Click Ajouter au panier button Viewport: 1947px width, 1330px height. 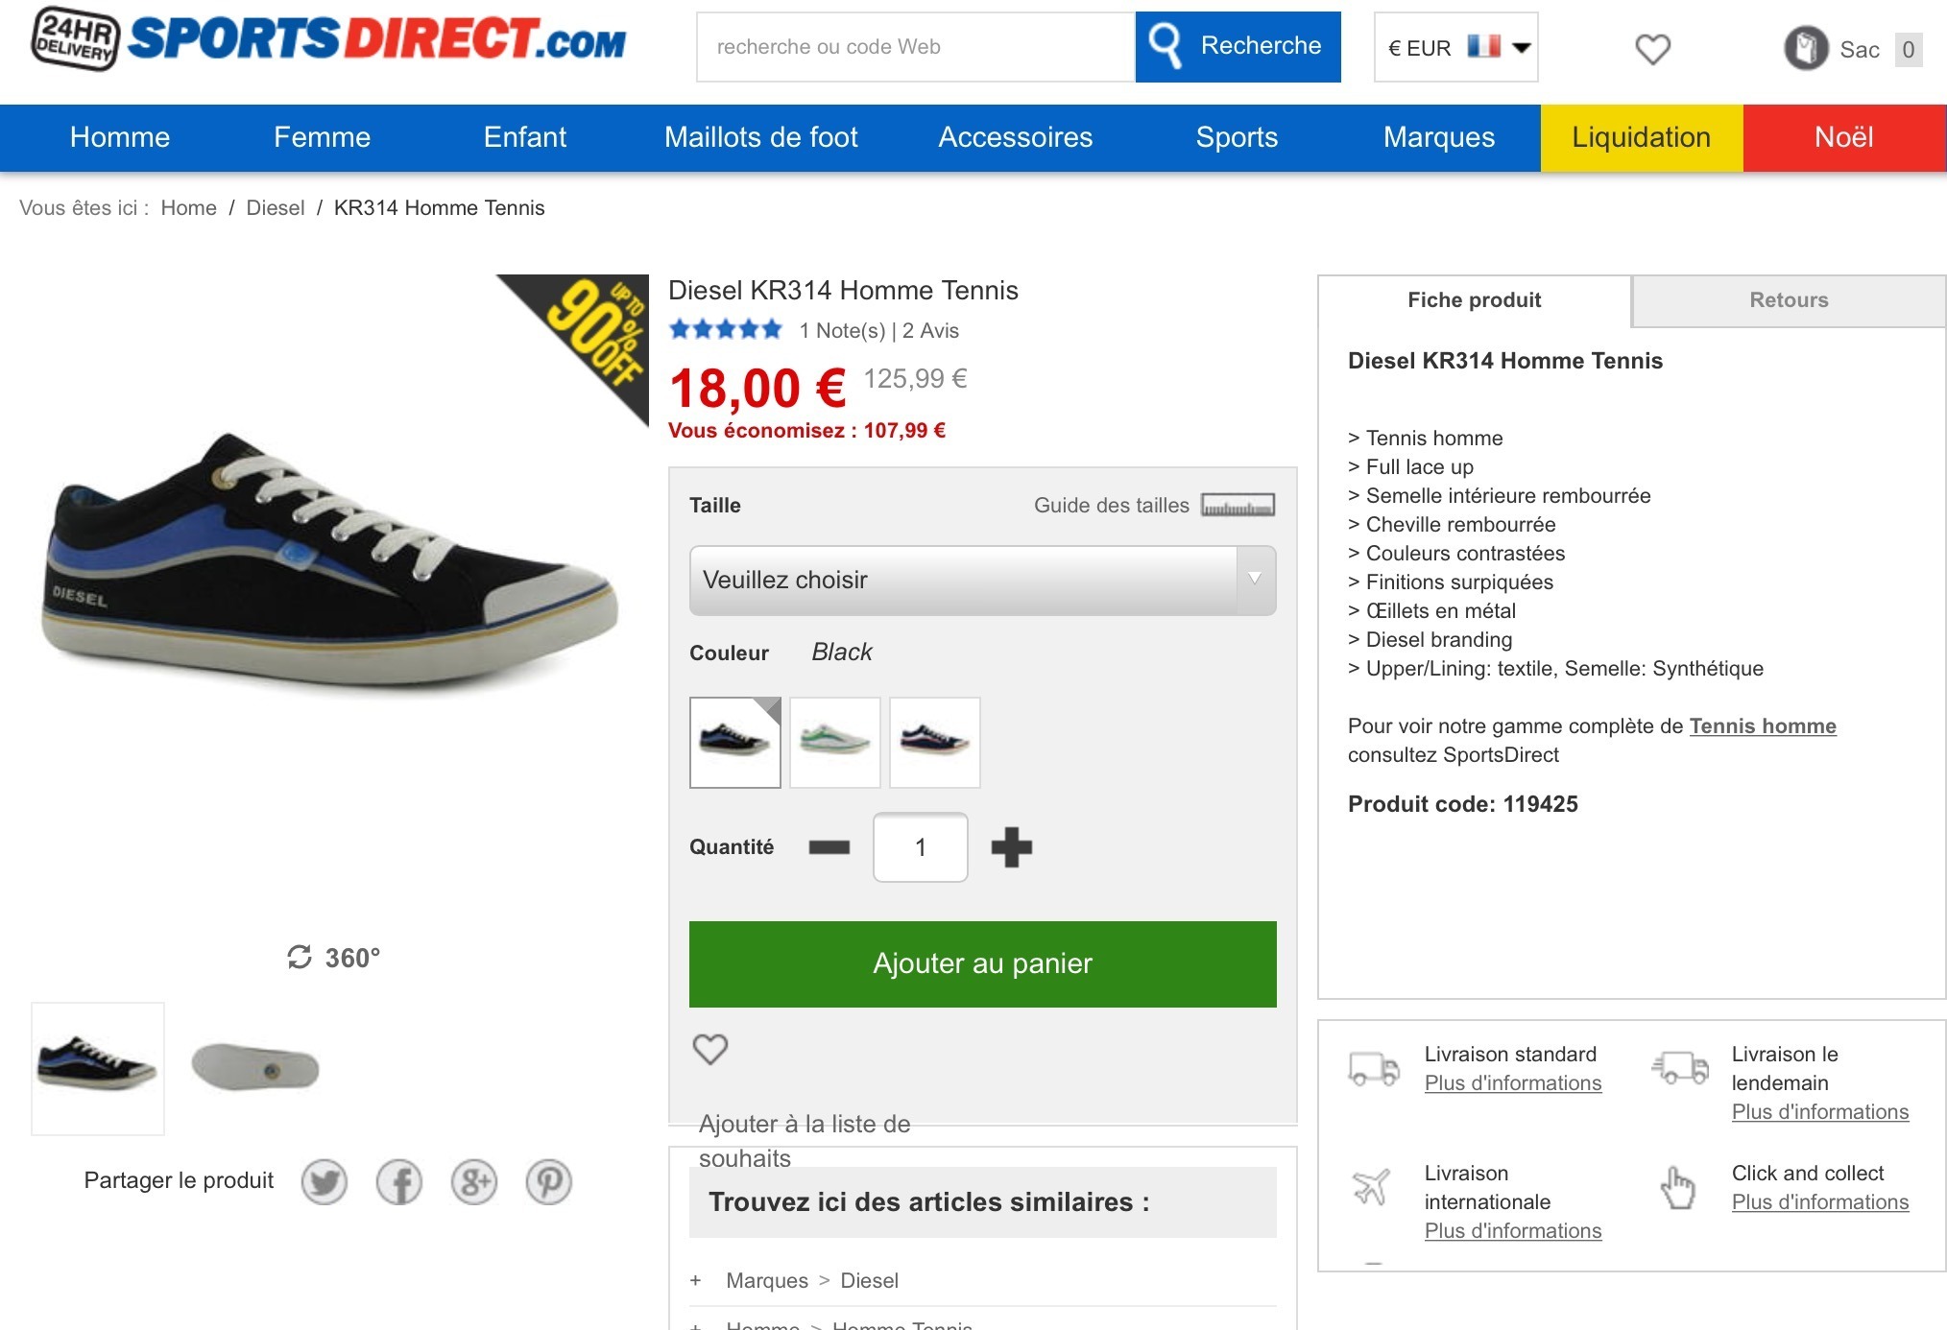point(982,963)
